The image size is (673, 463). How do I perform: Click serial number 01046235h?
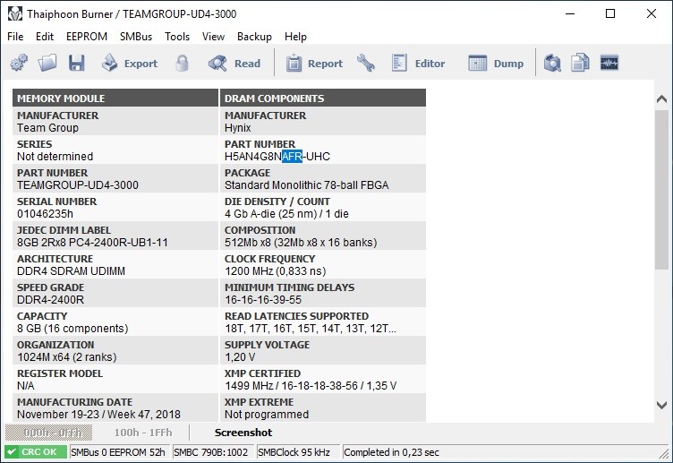point(45,214)
